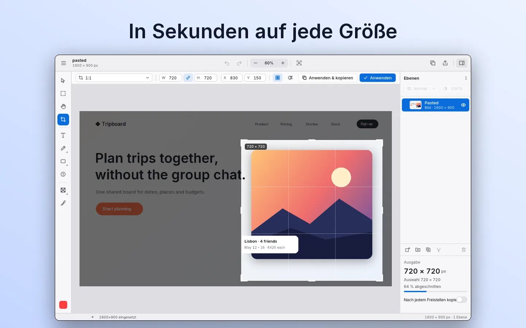Hide the Pasted layer visibility eye
The height and width of the screenshot is (328, 526).
click(x=463, y=105)
